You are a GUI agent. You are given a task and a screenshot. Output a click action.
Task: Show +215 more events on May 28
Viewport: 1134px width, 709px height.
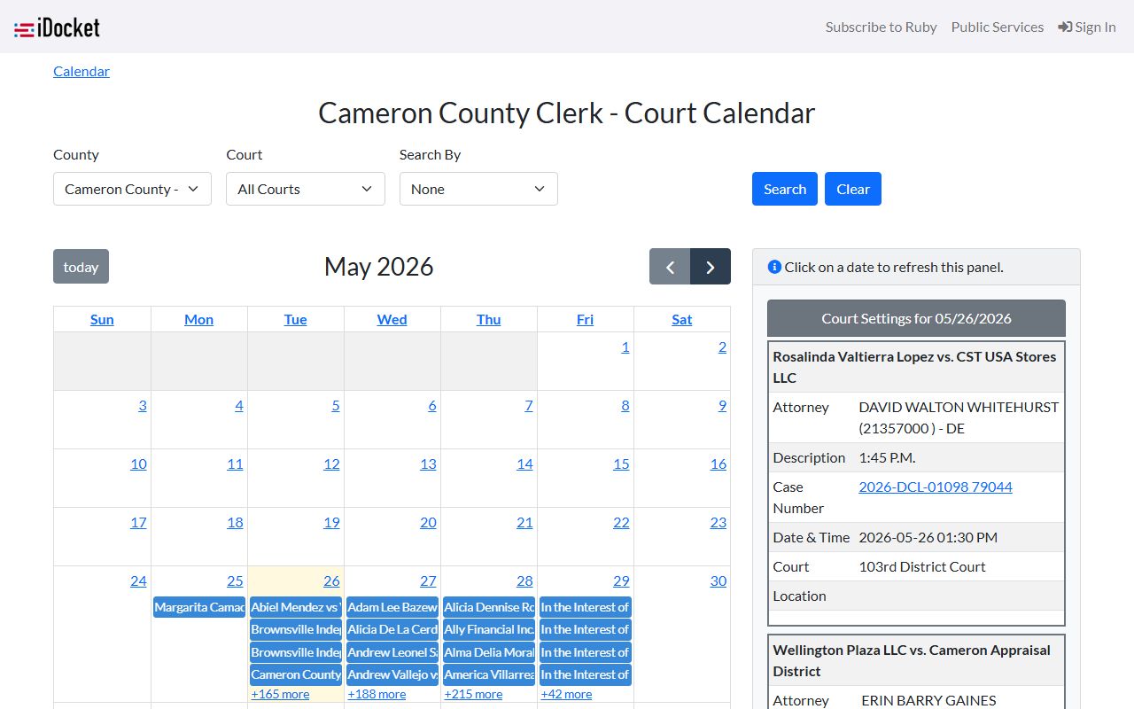pyautogui.click(x=473, y=694)
